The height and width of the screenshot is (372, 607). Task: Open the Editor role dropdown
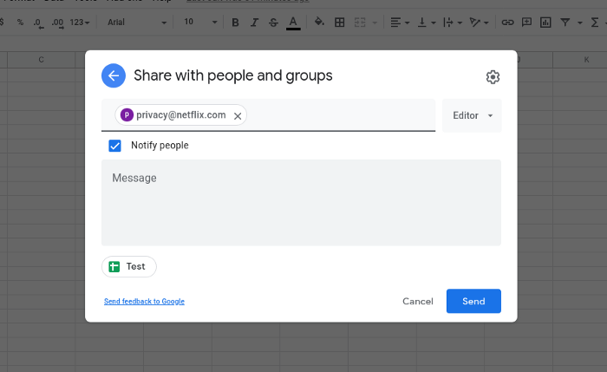point(472,115)
